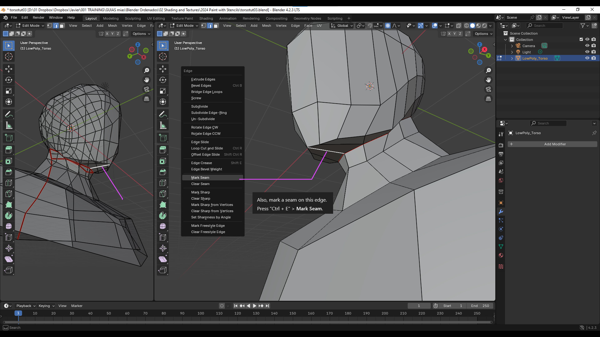Open Edit Mode dropdown in right viewport
The image size is (600, 337).
click(x=184, y=26)
